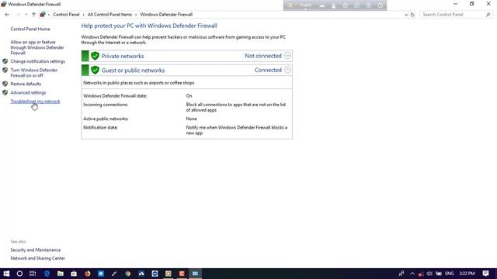Click Restore defaults link

coord(26,84)
